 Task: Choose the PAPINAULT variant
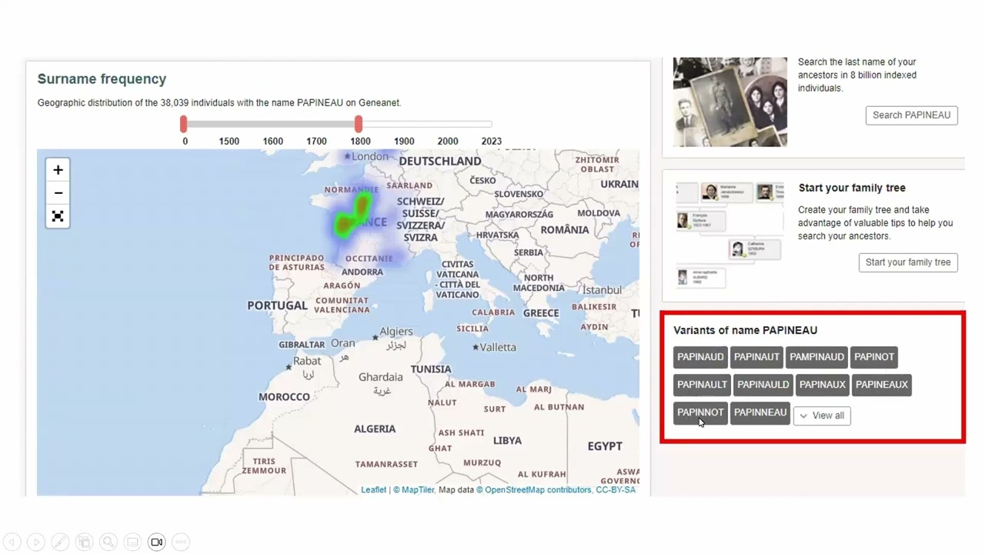[702, 385]
